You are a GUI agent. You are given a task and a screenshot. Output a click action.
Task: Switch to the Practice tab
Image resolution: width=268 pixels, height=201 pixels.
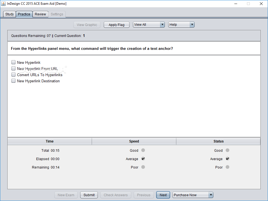pos(24,14)
